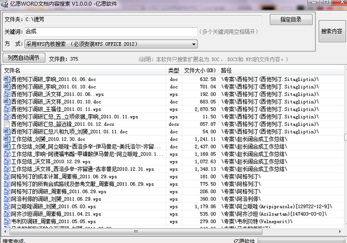Click wps icon of 阿齐沙坦调研_周素梅 file
The height and width of the screenshot is (243, 347).
tap(7, 214)
